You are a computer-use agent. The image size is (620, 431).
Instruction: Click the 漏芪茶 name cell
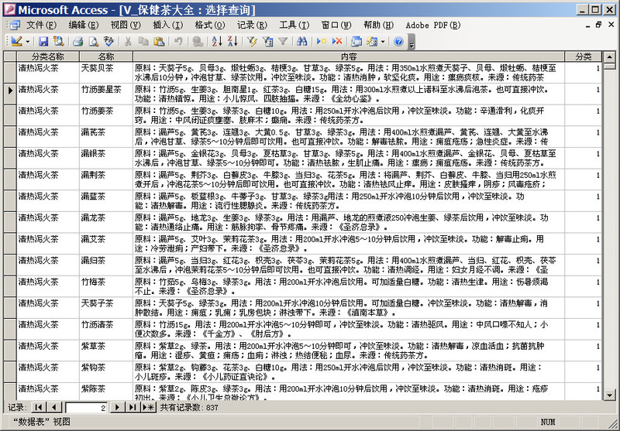click(x=106, y=136)
